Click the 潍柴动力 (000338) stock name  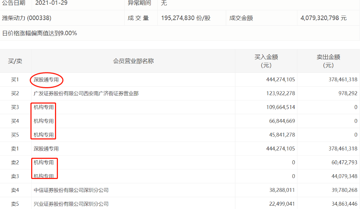[27, 18]
